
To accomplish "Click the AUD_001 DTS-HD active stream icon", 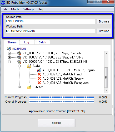I will click(x=39, y=70).
